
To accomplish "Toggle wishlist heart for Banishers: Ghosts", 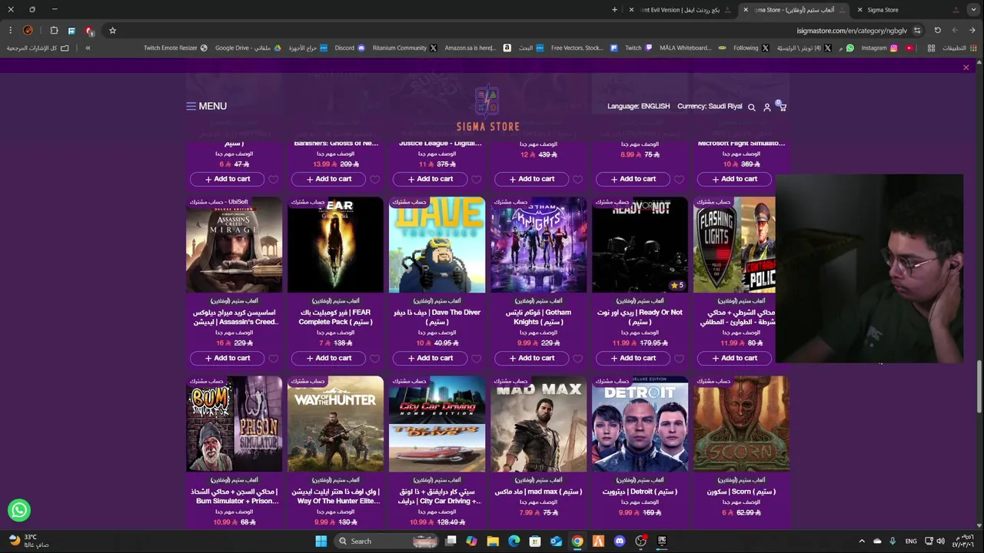I will (x=374, y=180).
